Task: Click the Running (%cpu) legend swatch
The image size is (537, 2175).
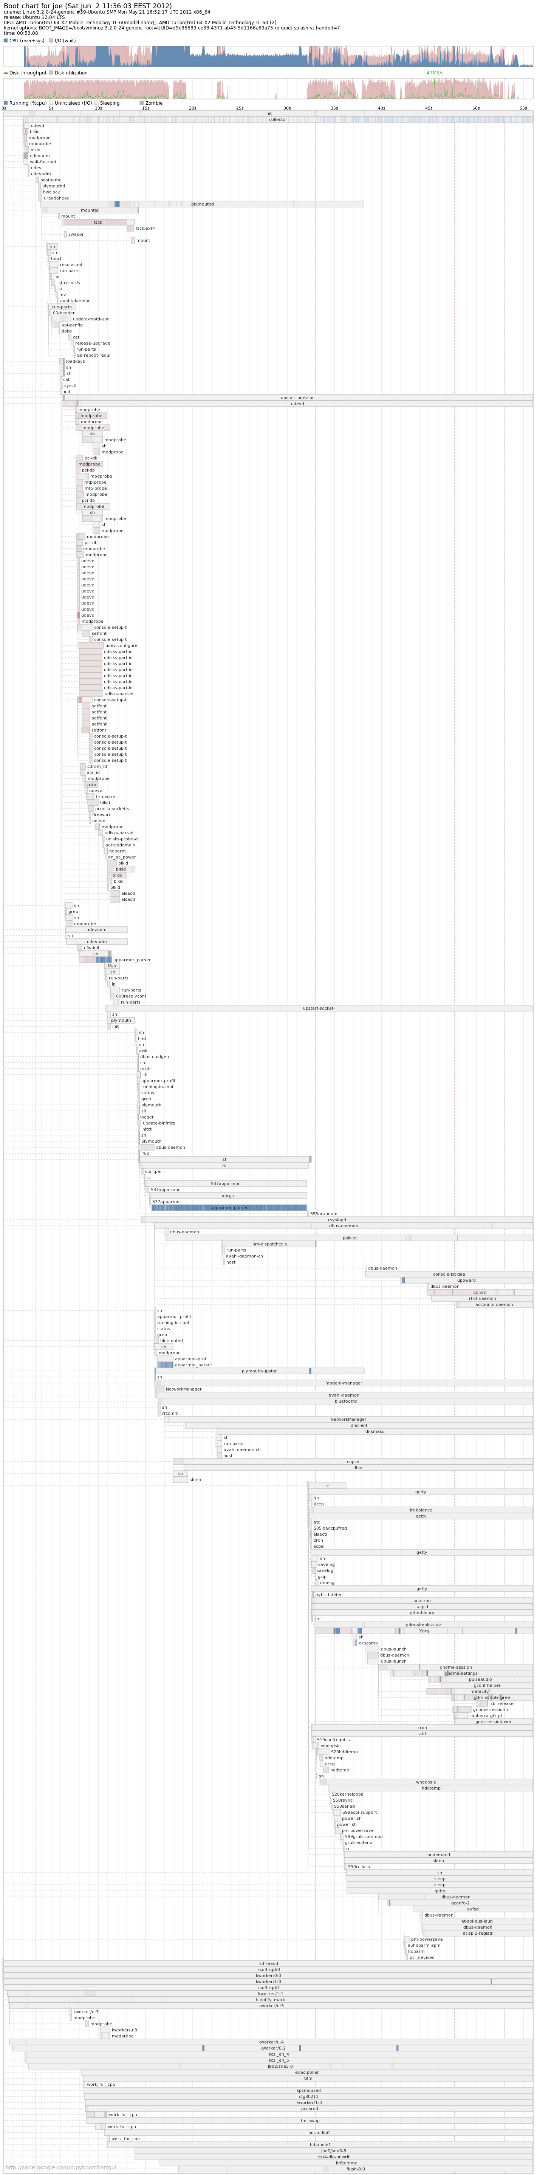Action: click(6, 103)
